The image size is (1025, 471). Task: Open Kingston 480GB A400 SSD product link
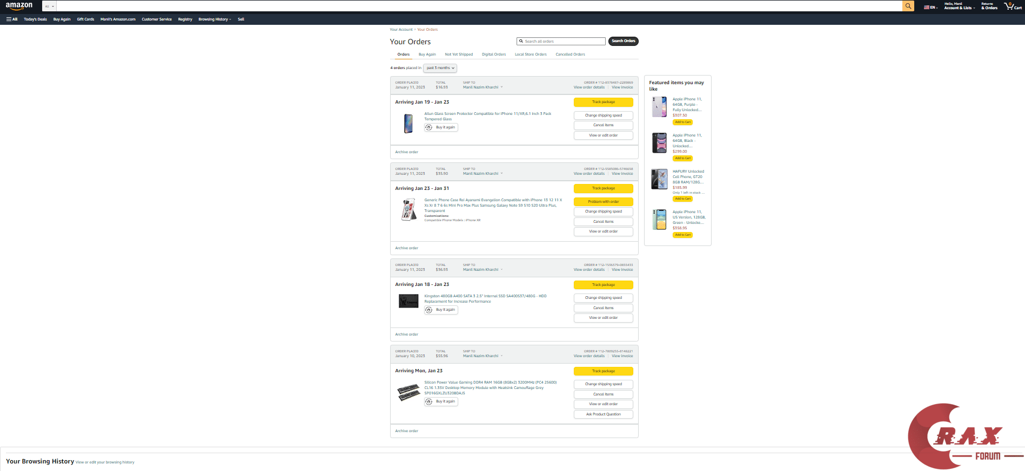tap(485, 299)
